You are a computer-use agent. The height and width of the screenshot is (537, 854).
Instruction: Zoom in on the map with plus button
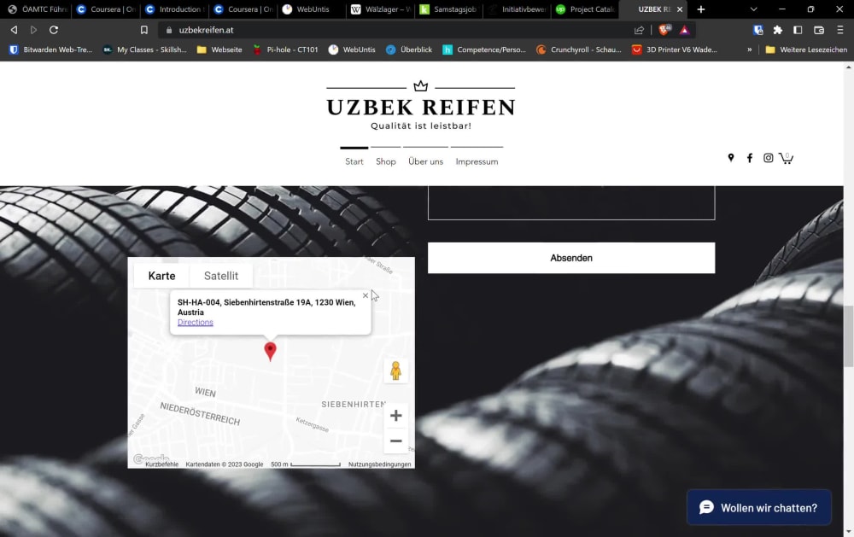click(x=396, y=416)
